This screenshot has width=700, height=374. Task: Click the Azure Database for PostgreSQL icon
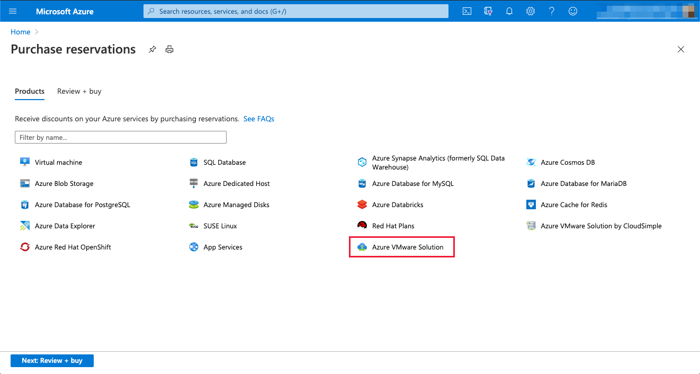[25, 204]
